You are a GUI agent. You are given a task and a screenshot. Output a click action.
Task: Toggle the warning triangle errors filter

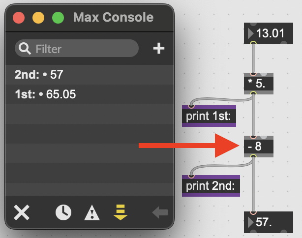(92, 212)
